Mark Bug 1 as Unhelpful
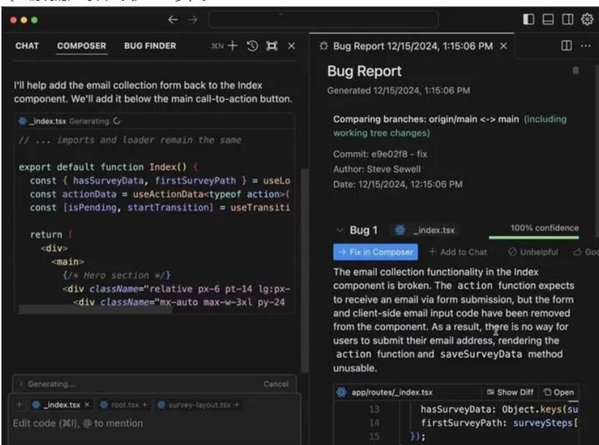The width and height of the screenshot is (599, 445). [x=533, y=252]
